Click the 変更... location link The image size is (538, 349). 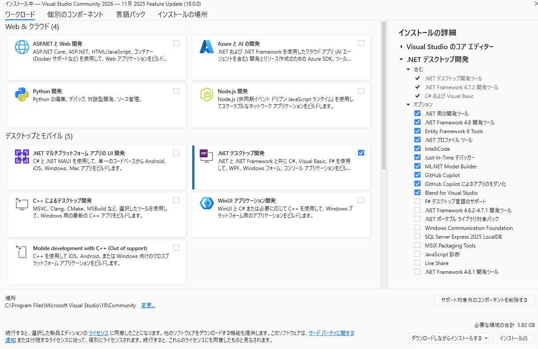tap(148, 305)
